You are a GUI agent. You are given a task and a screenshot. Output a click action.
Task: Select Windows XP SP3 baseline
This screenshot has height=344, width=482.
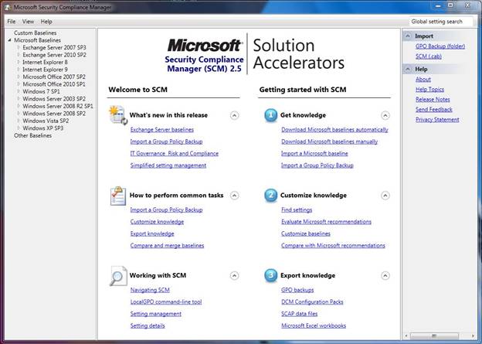click(x=42, y=128)
